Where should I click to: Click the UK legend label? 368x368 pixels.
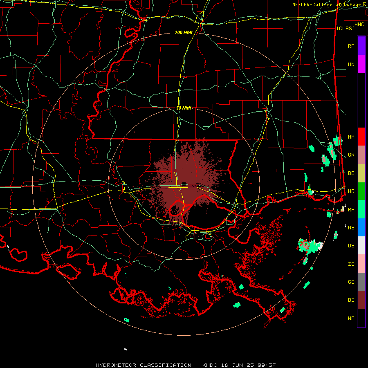351,64
